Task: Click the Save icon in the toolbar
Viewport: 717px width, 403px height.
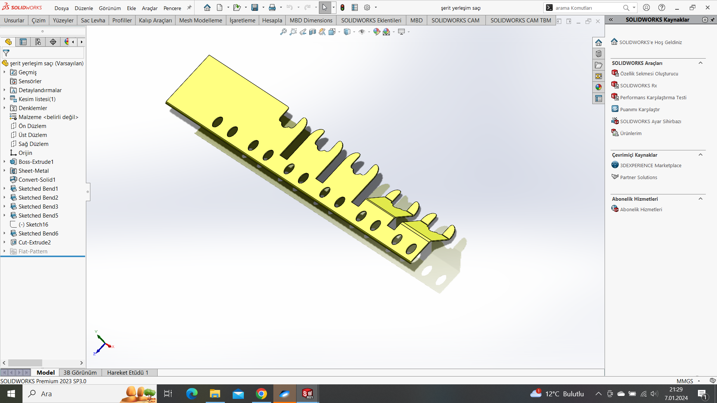Action: tap(255, 7)
